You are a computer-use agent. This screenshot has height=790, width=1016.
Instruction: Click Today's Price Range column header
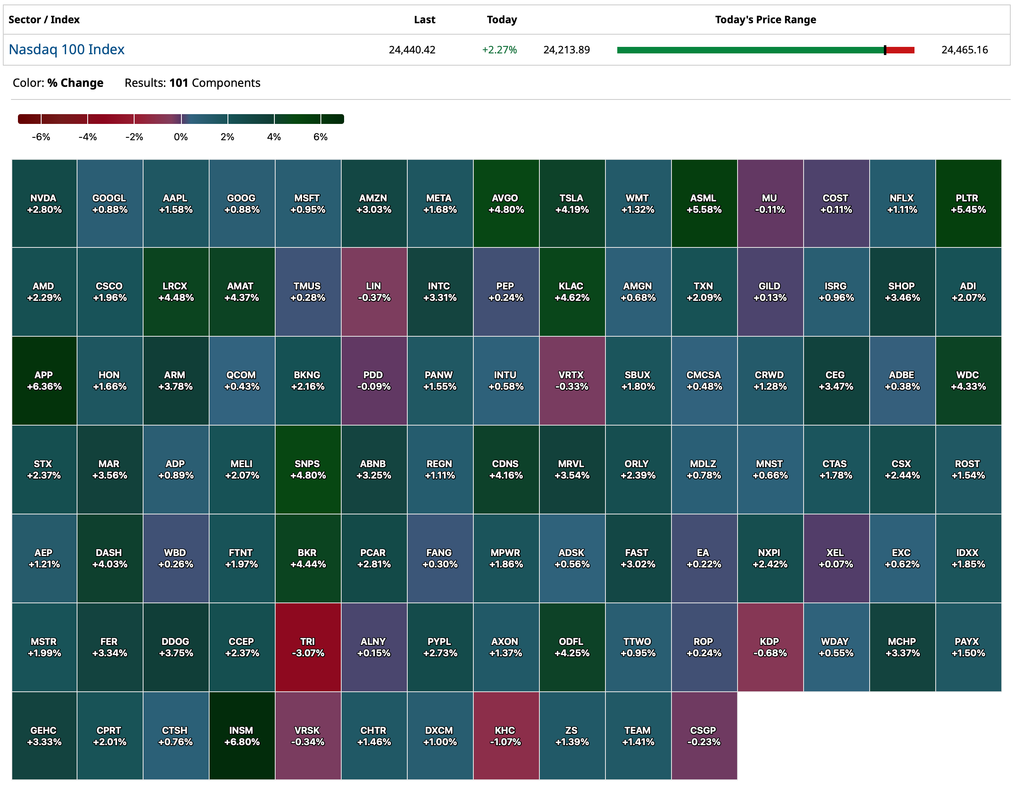[x=765, y=20]
